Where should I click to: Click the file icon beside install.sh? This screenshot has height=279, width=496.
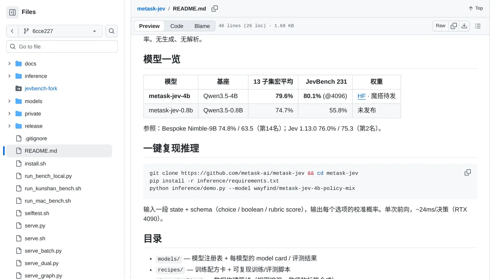[x=19, y=164]
